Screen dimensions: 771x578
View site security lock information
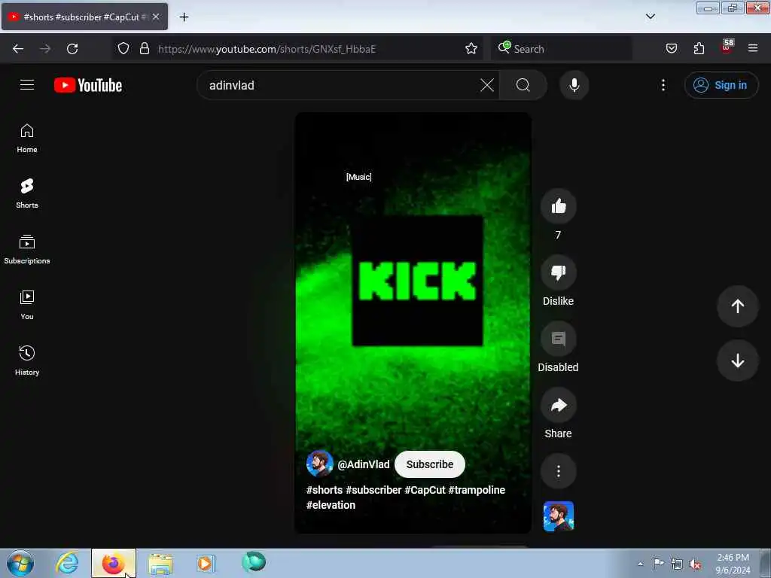[x=144, y=48]
